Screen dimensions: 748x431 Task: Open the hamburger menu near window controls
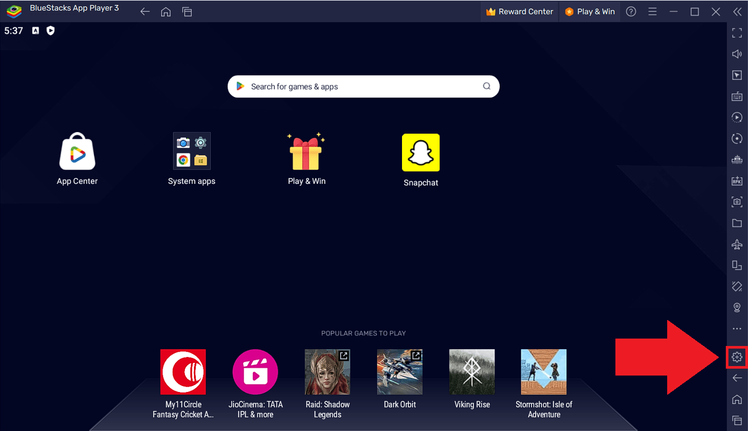pyautogui.click(x=652, y=11)
